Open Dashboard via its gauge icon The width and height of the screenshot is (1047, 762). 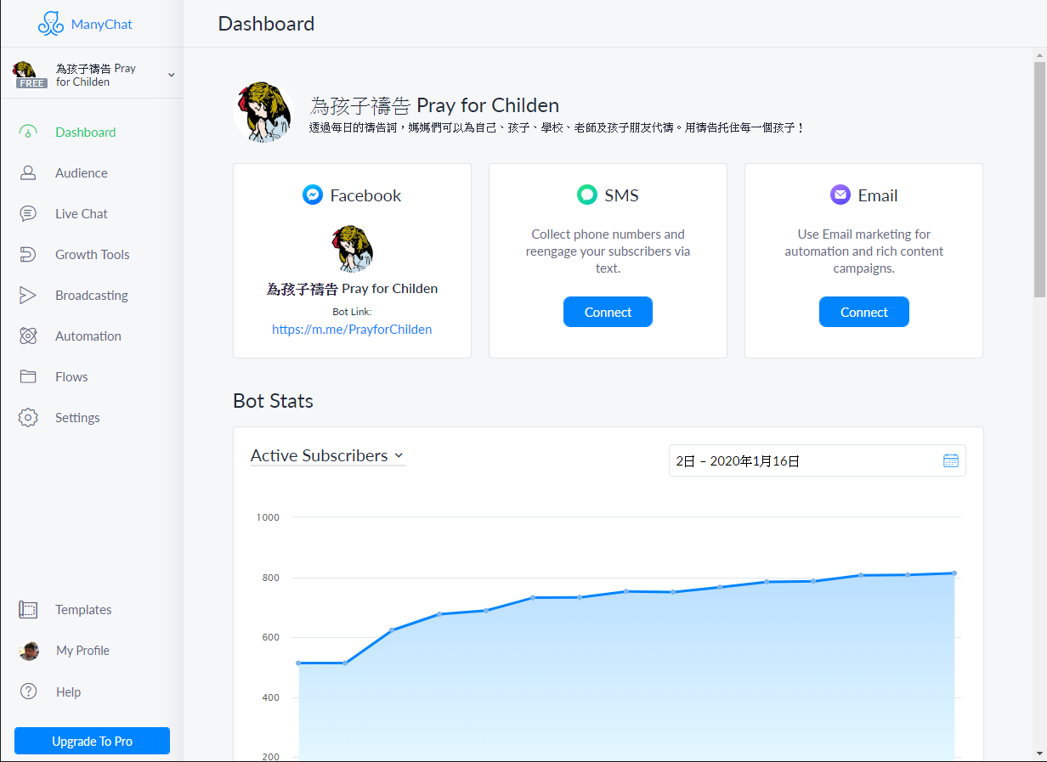(28, 132)
